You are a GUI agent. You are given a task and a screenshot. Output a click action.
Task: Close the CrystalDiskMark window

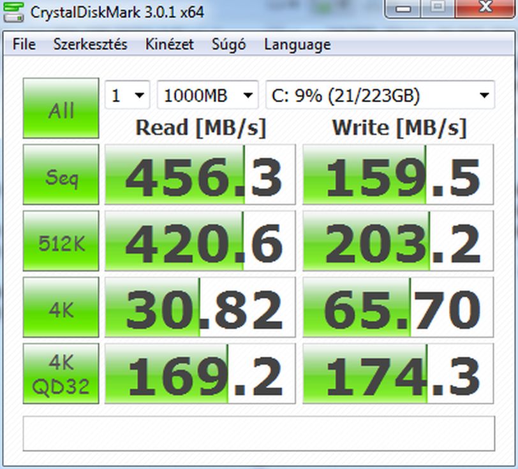[x=485, y=8]
